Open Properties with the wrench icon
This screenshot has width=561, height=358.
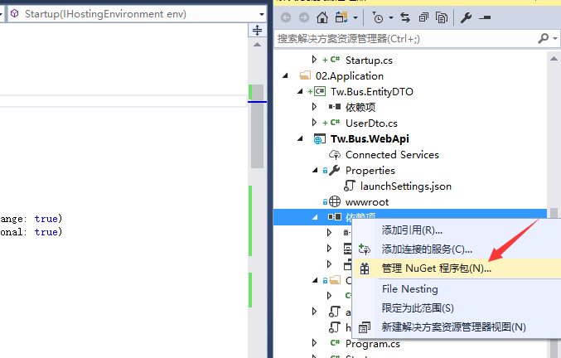[466, 17]
